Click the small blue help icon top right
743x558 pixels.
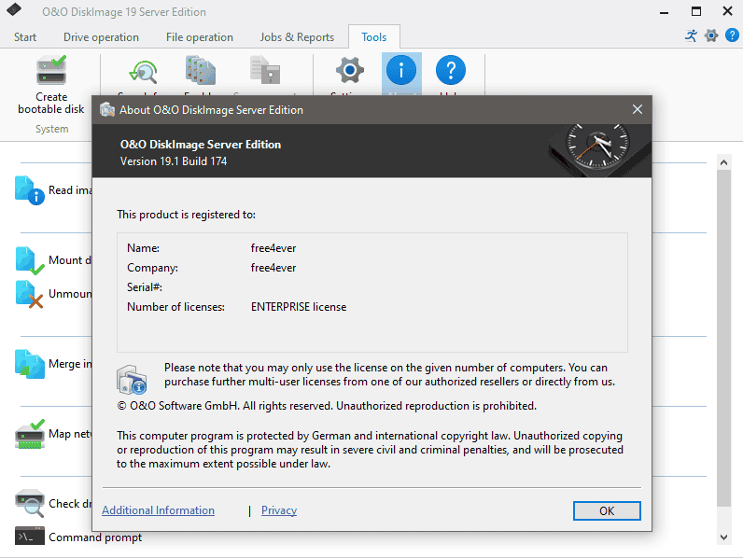pos(732,35)
